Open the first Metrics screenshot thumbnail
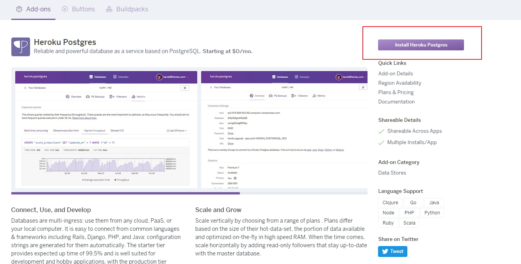 coord(105,130)
